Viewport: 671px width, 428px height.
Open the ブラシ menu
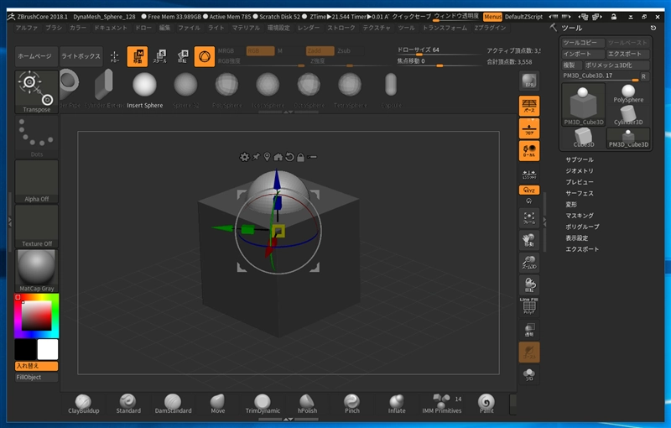[x=54, y=28]
